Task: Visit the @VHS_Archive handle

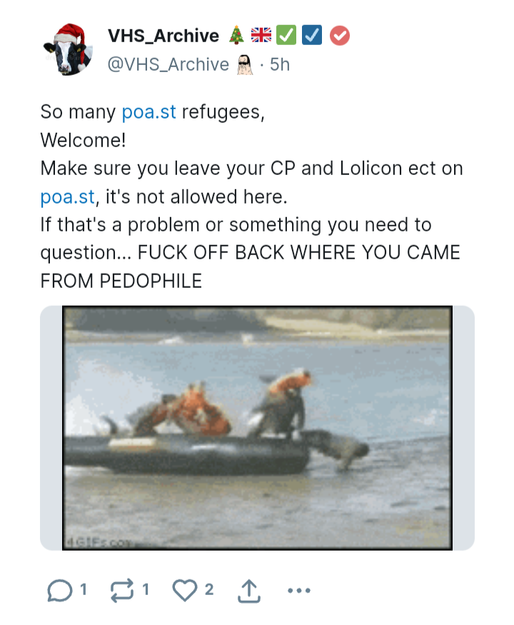Action: [x=168, y=64]
